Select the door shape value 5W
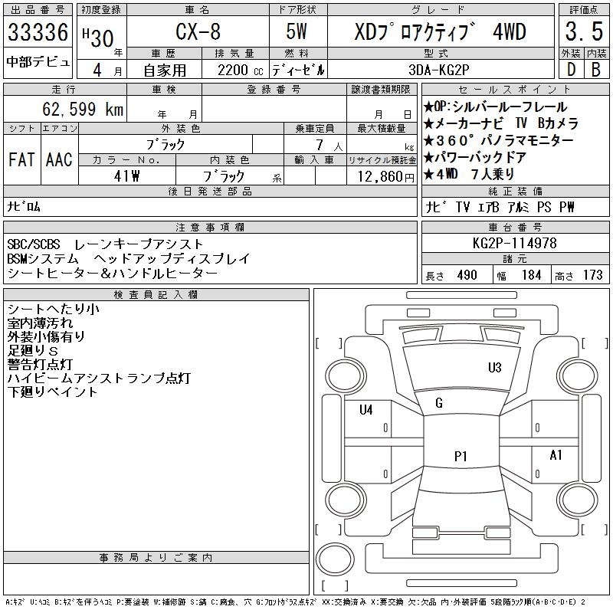The height and width of the screenshot is (613, 613). [297, 31]
